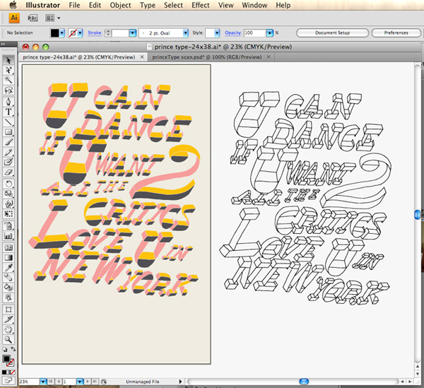Select the Lasso tool
The width and height of the screenshot is (424, 388).
(x=8, y=90)
